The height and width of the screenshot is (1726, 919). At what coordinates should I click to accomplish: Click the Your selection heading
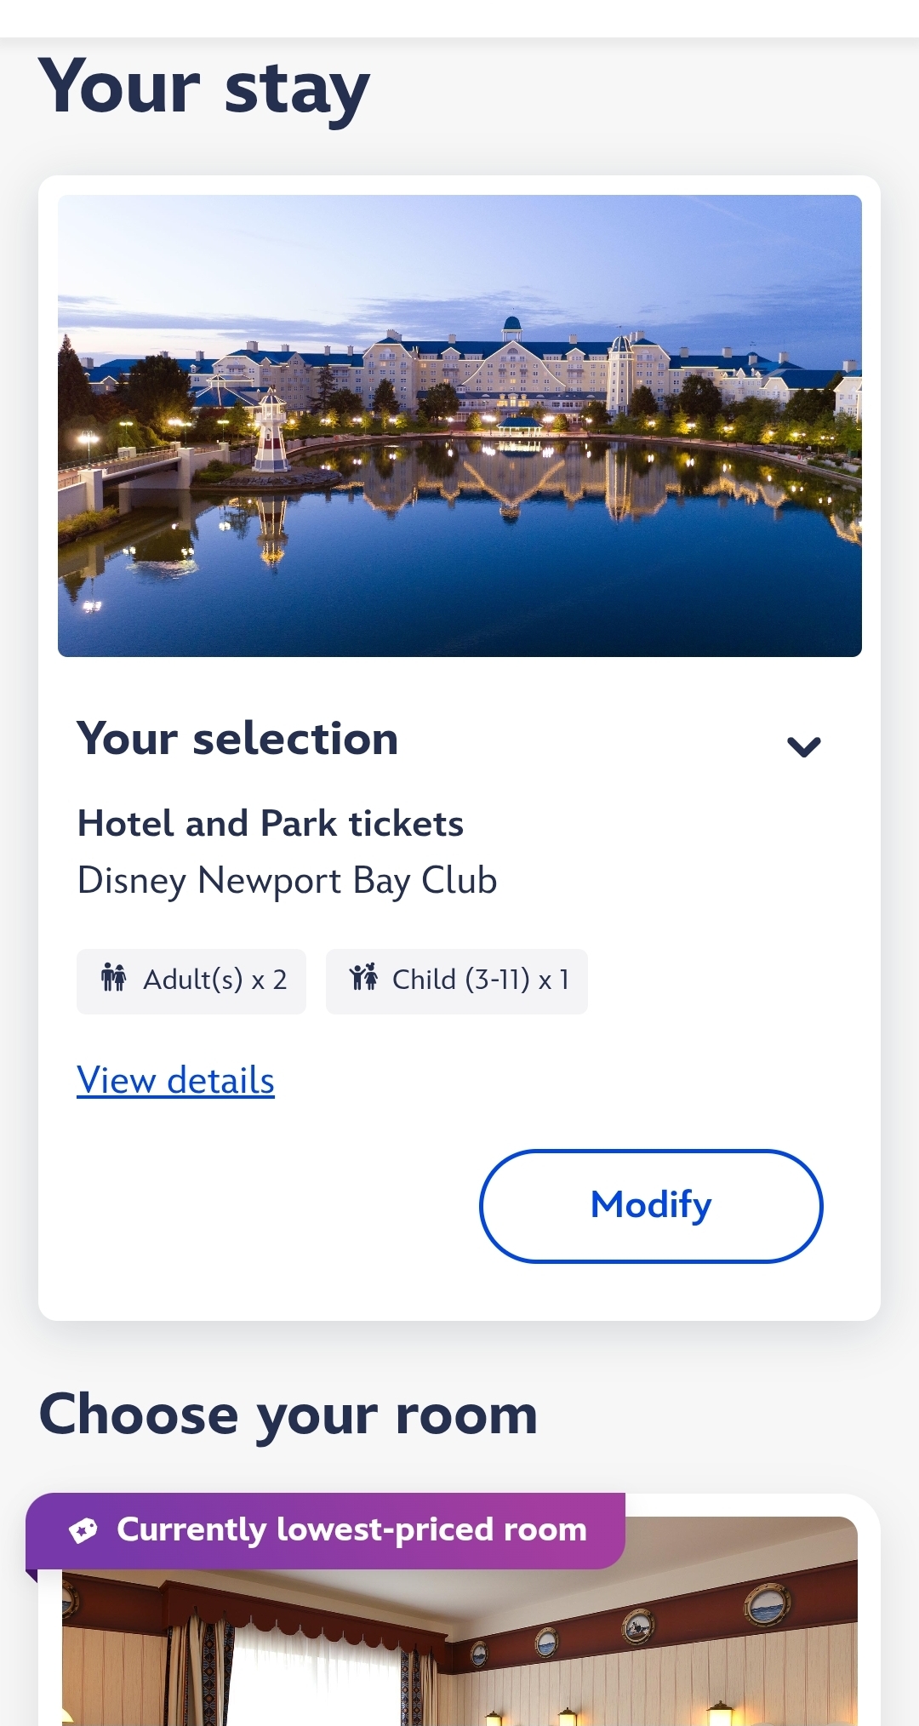237,738
